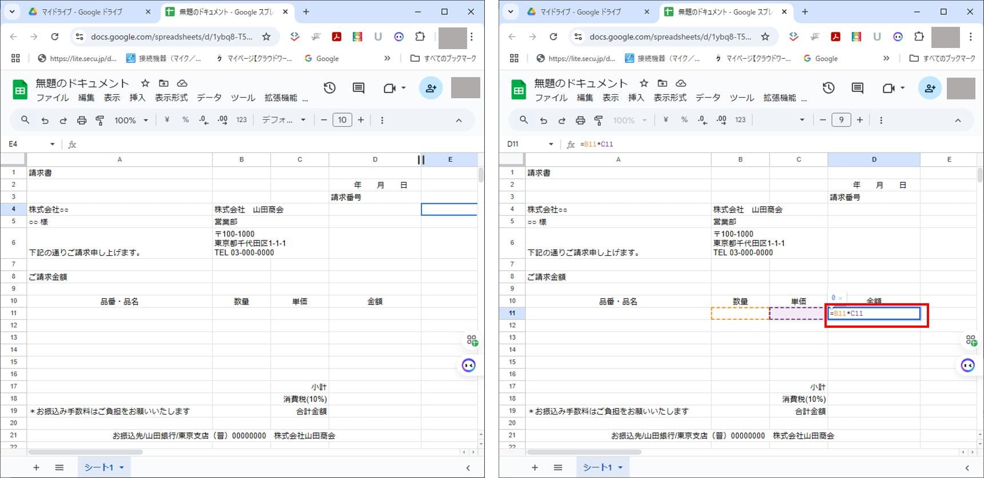Star the document in the left window
The height and width of the screenshot is (478, 984).
(145, 83)
